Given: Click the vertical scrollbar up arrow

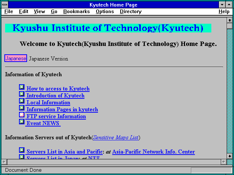Looking at the screenshot, I should click(230, 20).
